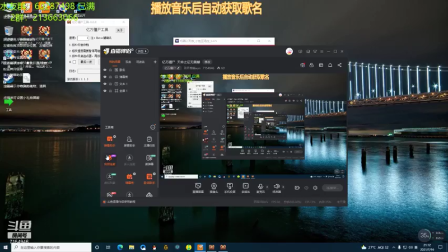The width and height of the screenshot is (448, 252).
Task: Click the Windows taskbar search box
Action: tap(51, 248)
